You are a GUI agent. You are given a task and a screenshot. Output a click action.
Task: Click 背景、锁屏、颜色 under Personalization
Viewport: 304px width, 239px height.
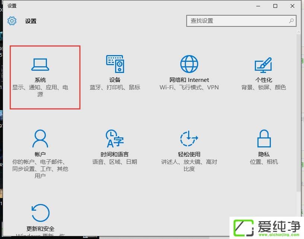click(264, 87)
